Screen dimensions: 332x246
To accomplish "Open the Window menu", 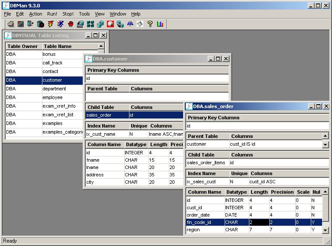I will 118,14.
